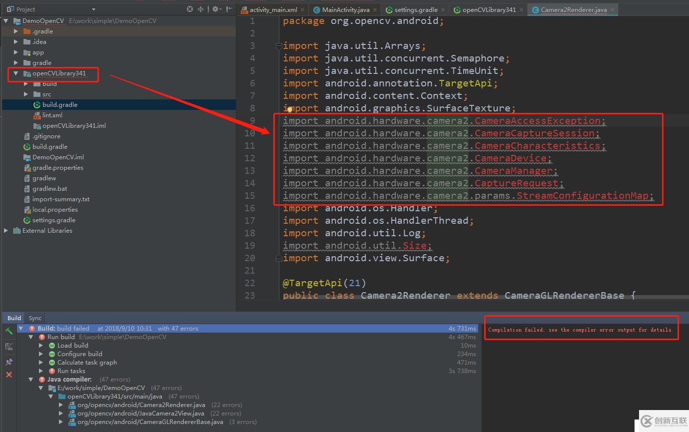Click line number 16 in the gutter
The image size is (689, 432).
[x=249, y=208]
